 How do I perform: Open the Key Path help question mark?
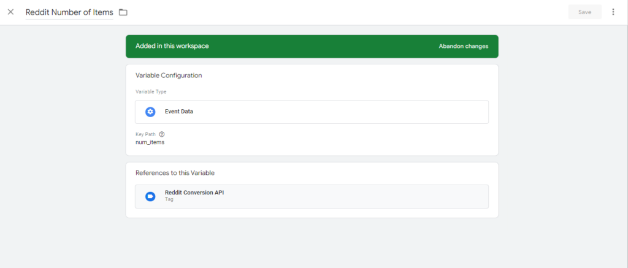(162, 134)
